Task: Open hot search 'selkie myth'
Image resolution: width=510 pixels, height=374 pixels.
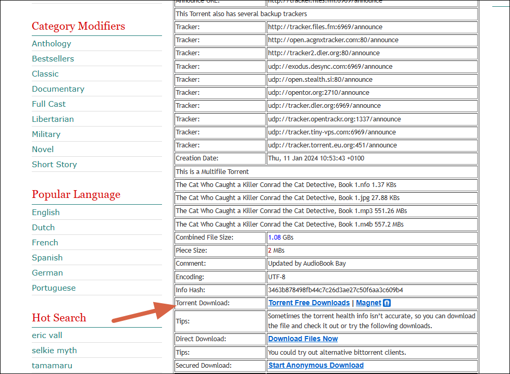Action: click(54, 350)
